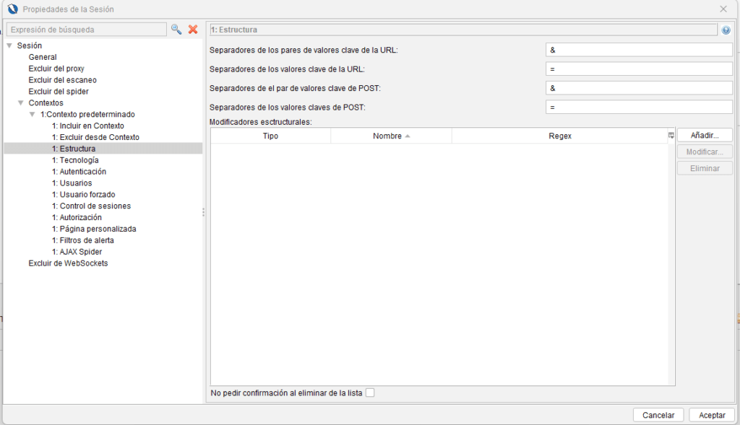This screenshot has width=740, height=425.
Task: Toggle no confirmation on delete checkbox
Action: click(x=370, y=393)
